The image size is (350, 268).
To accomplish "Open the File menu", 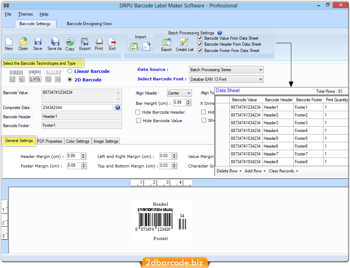I will click(x=8, y=14).
